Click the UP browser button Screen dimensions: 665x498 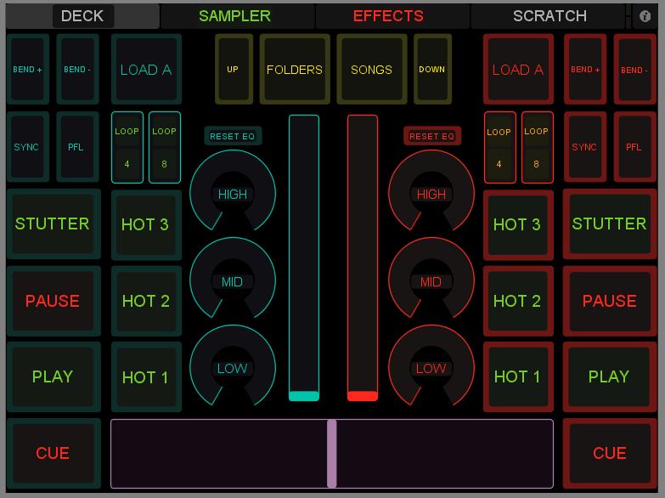coord(234,69)
